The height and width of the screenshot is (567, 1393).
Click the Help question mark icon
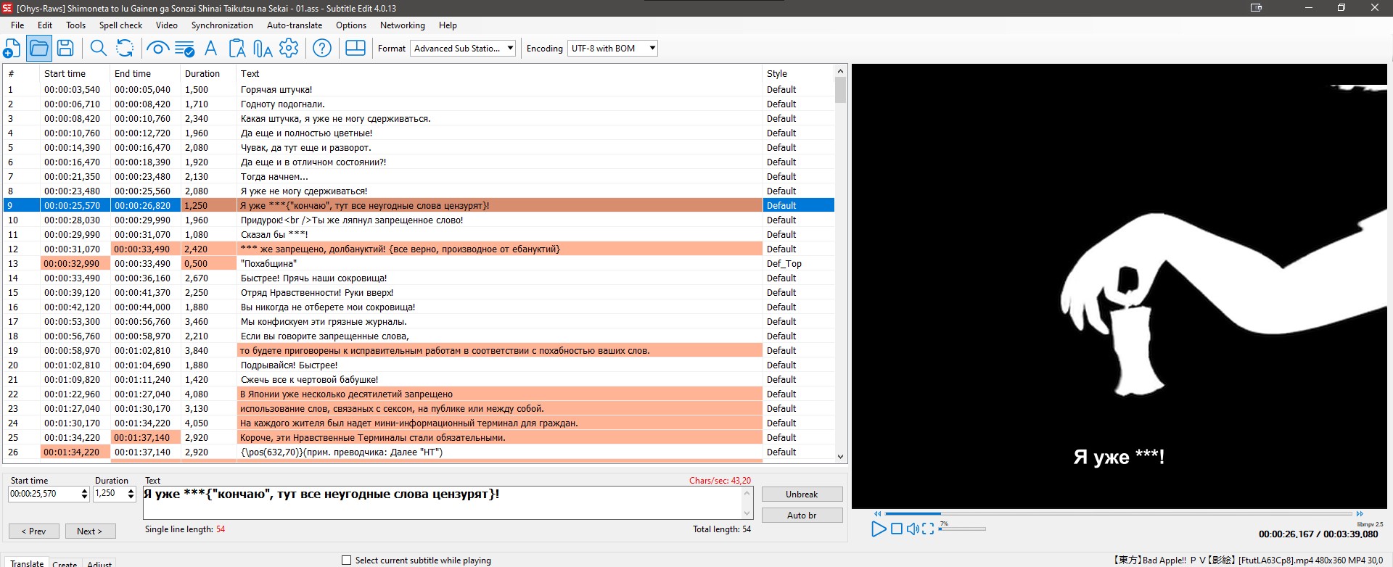pos(321,49)
